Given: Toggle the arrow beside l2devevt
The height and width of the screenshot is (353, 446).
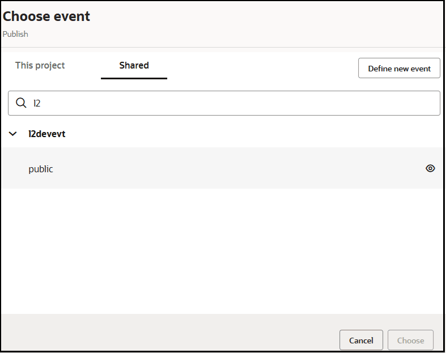Looking at the screenshot, I should tap(13, 134).
